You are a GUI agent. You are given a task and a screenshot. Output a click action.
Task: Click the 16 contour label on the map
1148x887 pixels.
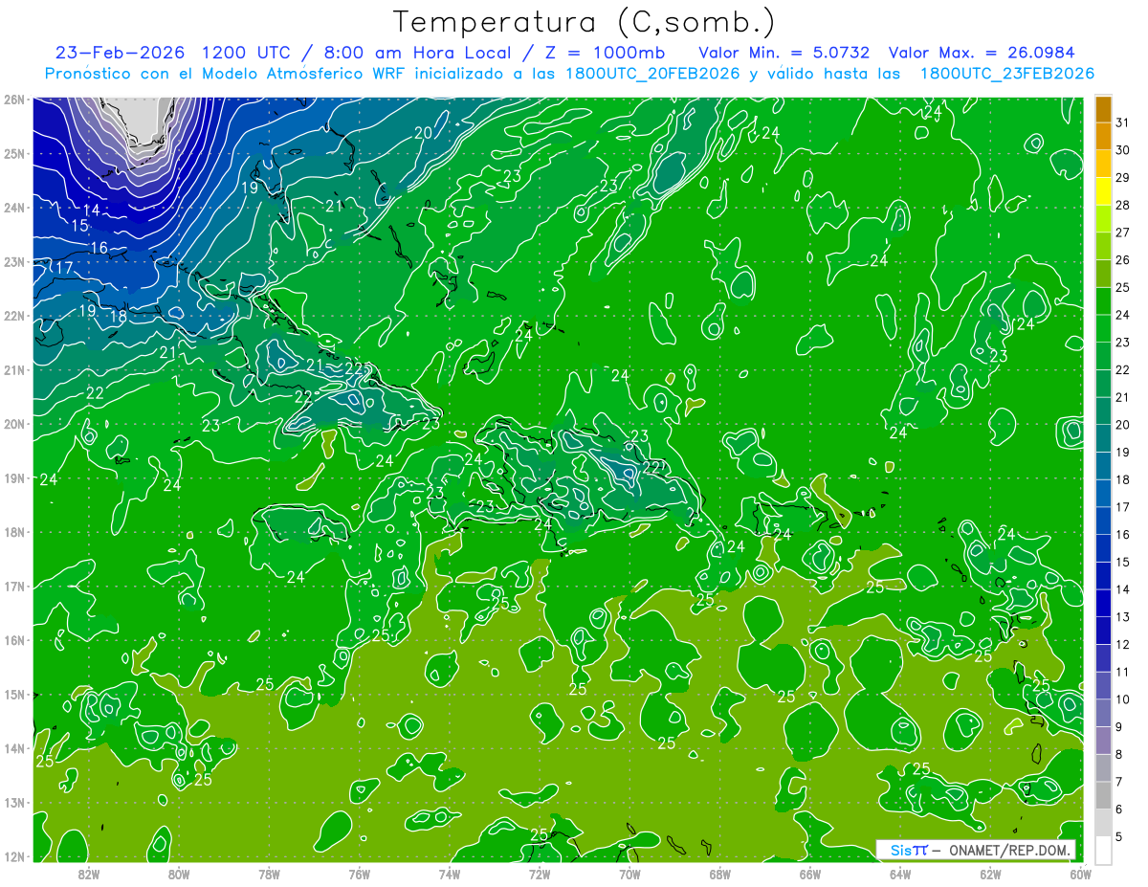click(98, 248)
